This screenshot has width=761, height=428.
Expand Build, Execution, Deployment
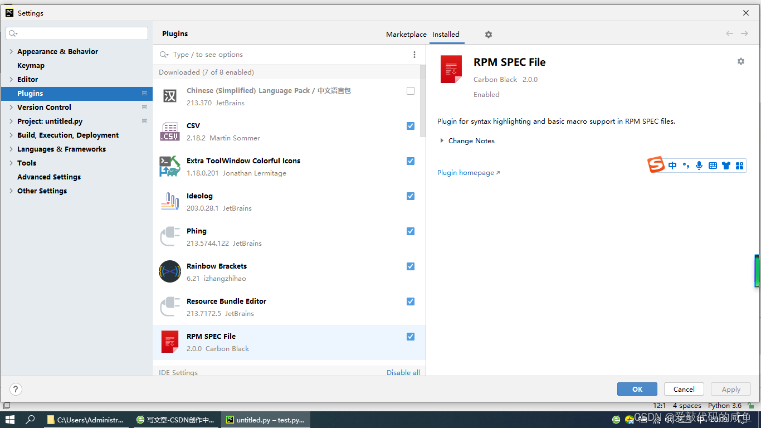coord(11,135)
